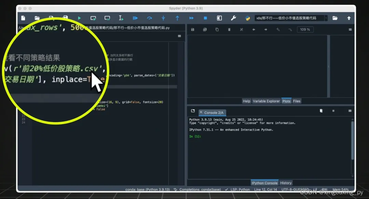
Task: Click the 109 % zoom level box
Action: point(305,29)
